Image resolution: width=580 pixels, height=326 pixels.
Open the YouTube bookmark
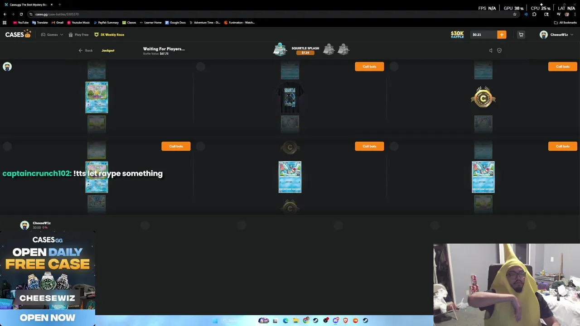coord(21,23)
